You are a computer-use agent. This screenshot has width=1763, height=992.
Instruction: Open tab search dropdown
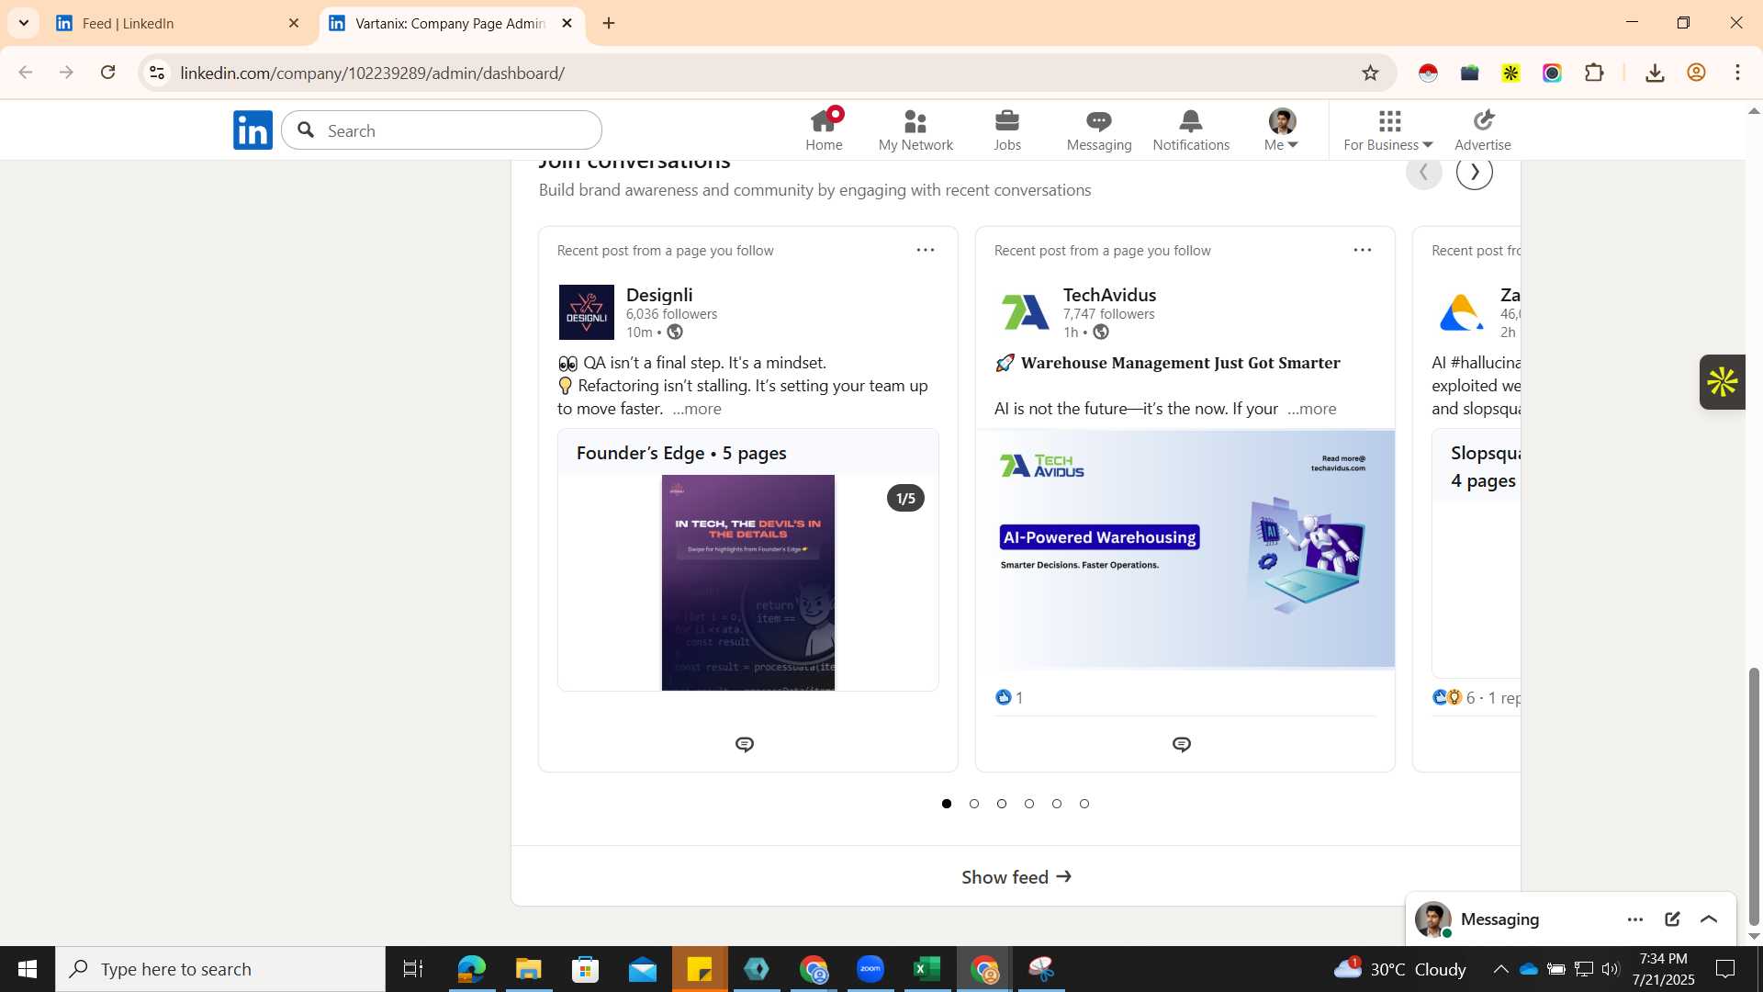click(23, 23)
